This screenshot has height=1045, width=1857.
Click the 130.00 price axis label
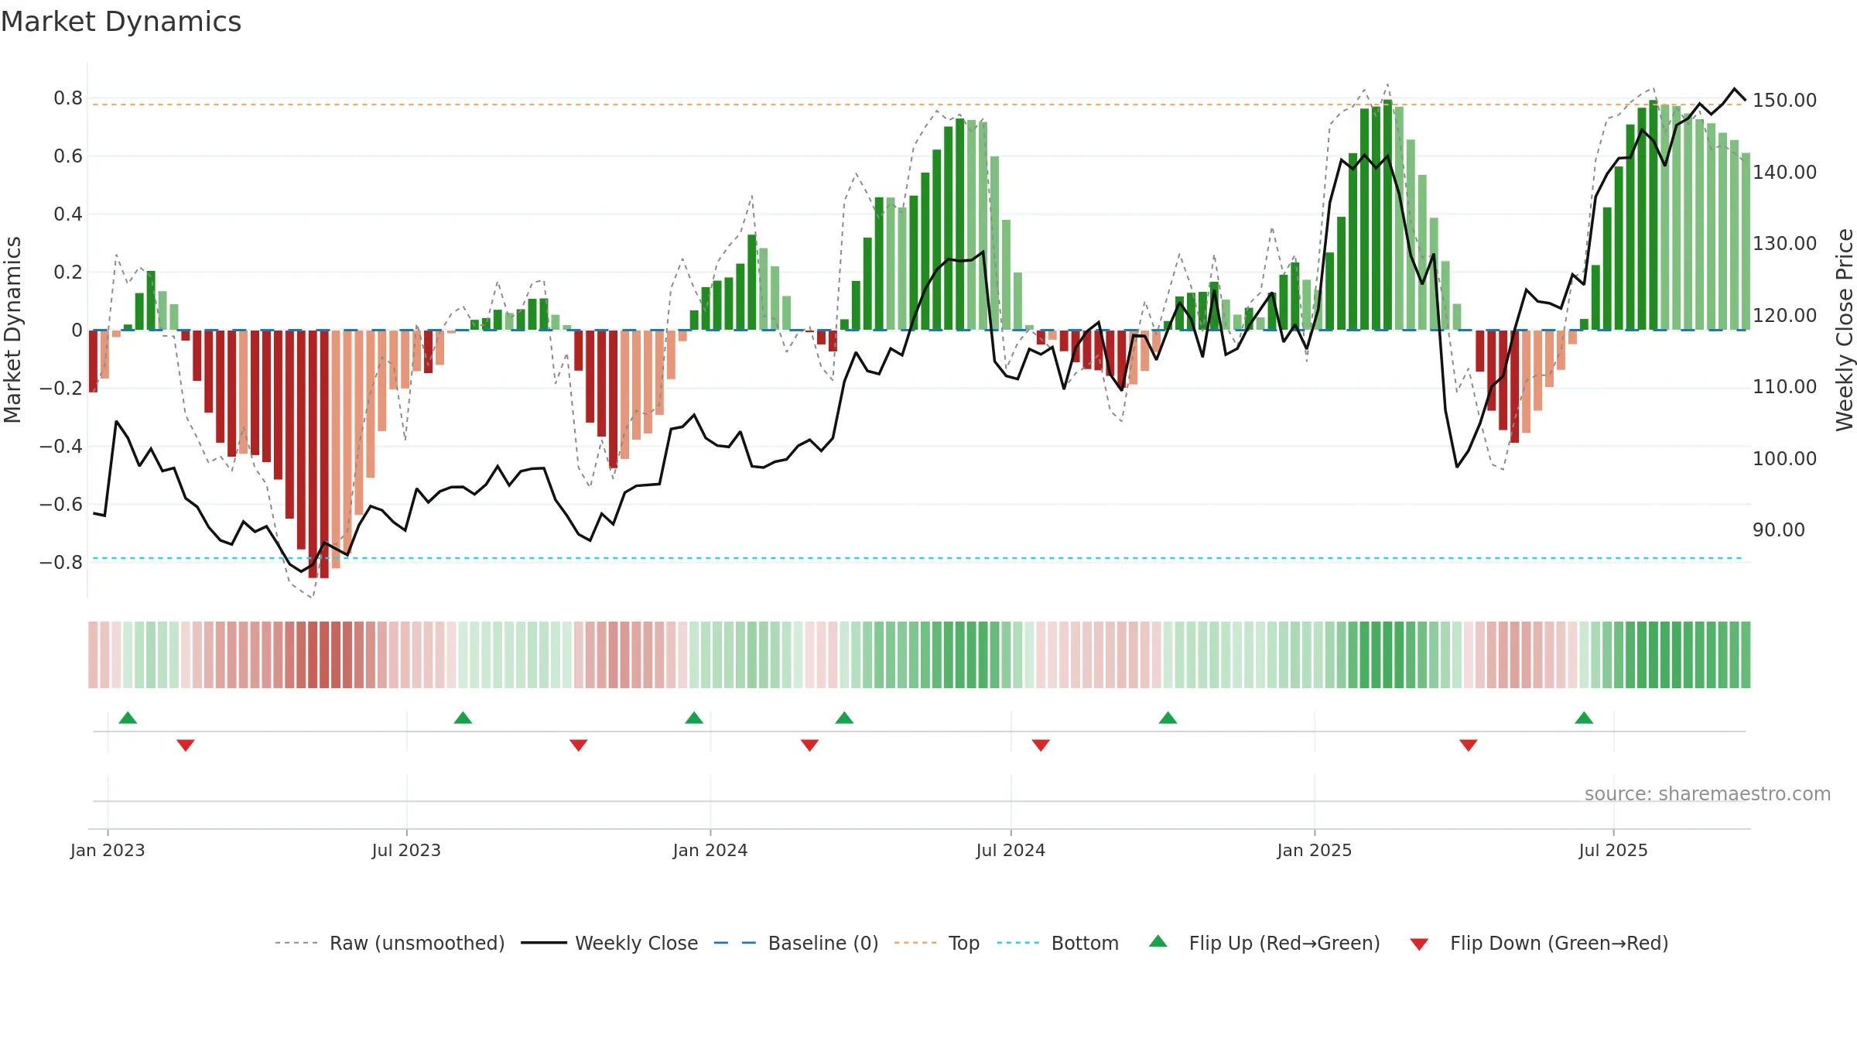click(x=1784, y=243)
